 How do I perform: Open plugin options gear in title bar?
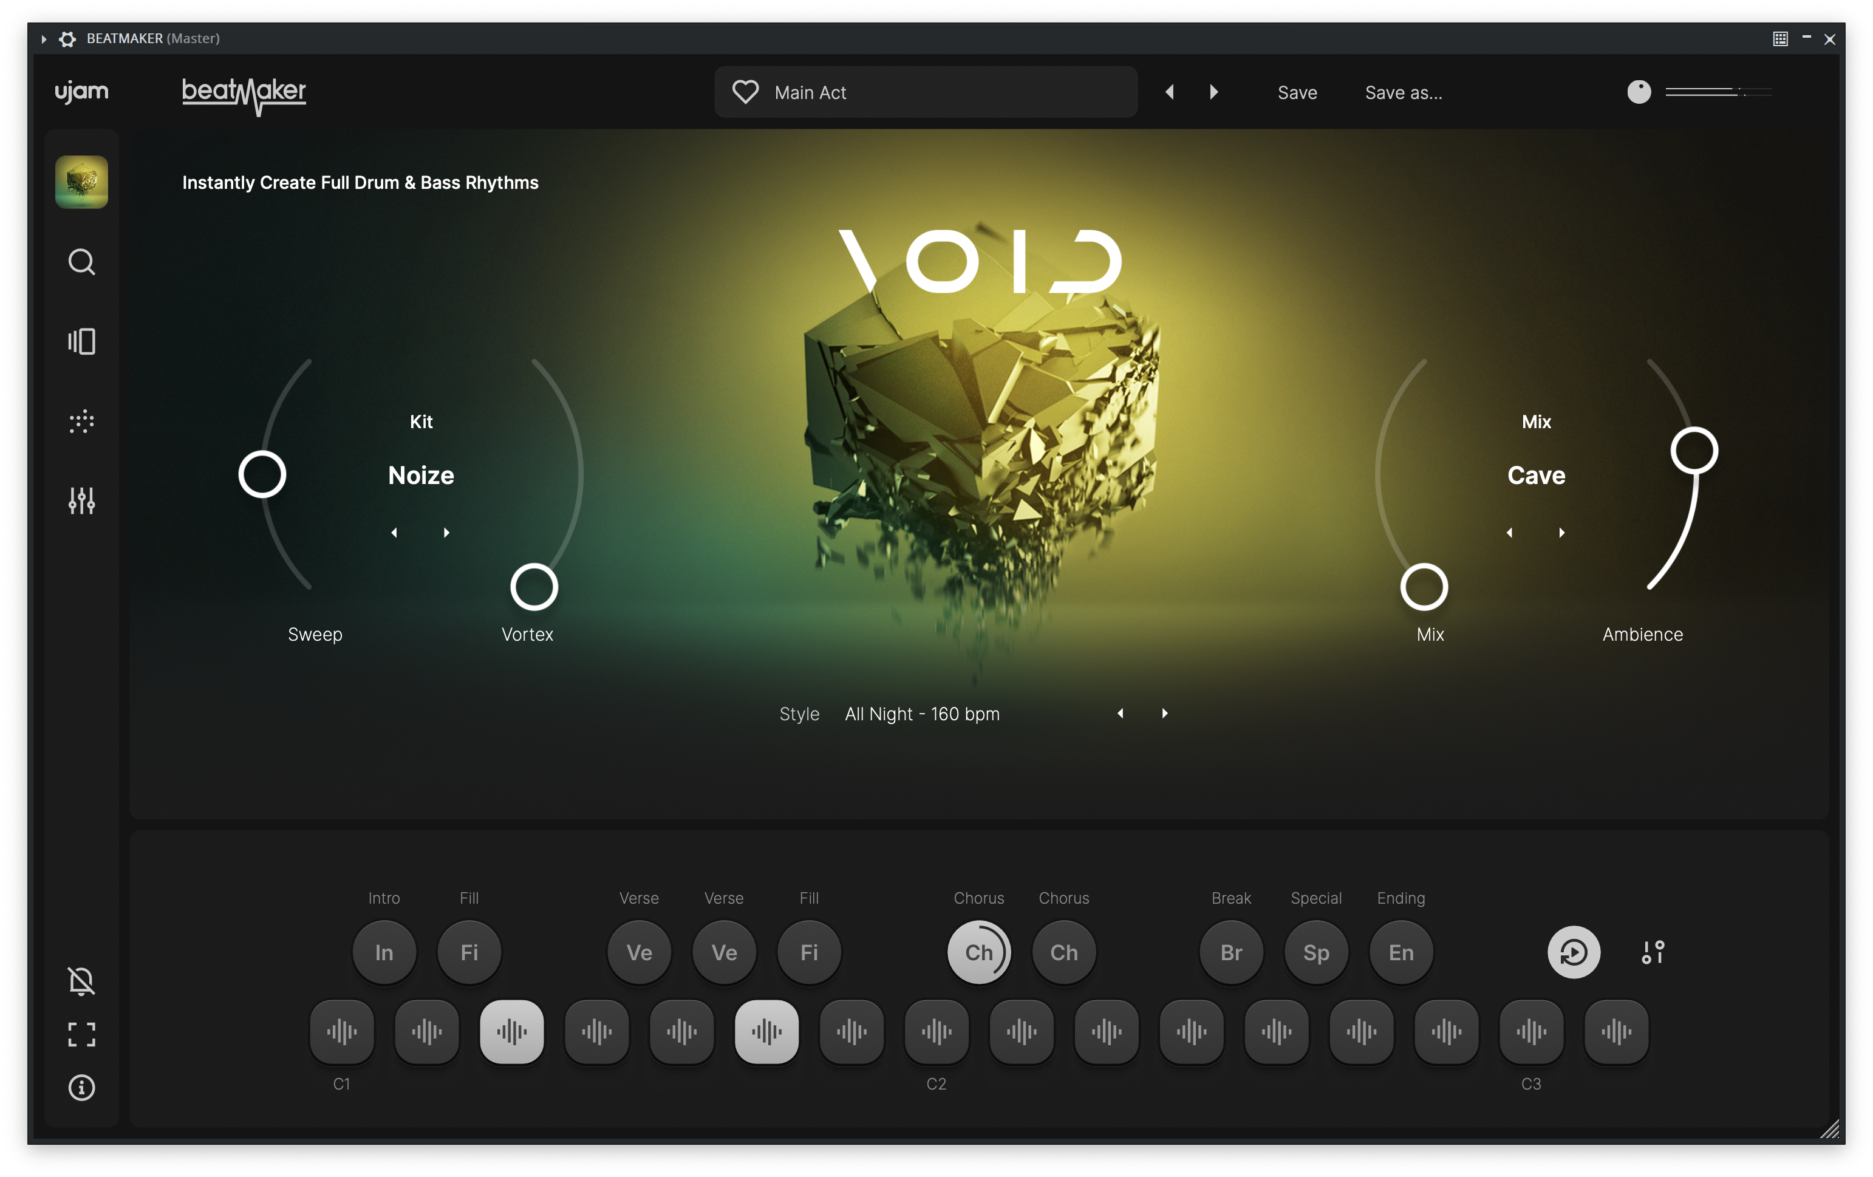click(67, 38)
